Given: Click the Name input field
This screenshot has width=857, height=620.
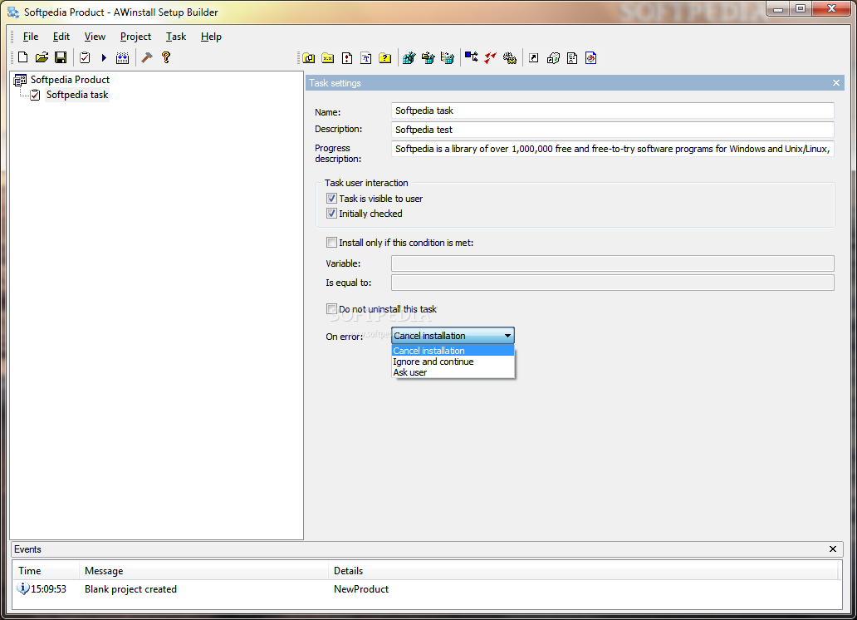Looking at the screenshot, I should click(613, 111).
